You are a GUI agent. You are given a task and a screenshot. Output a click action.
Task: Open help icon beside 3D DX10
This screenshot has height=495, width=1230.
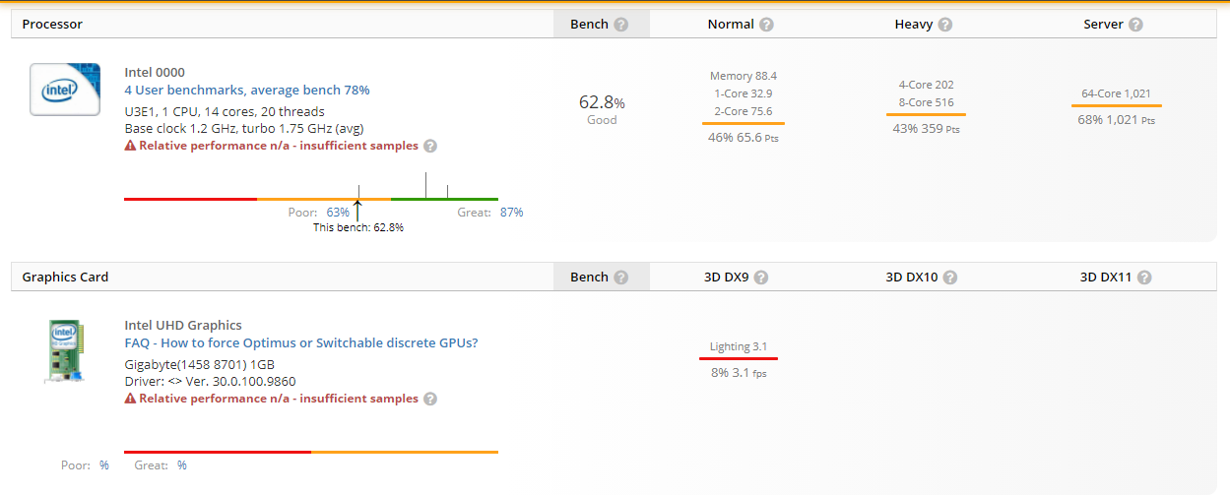(x=950, y=278)
